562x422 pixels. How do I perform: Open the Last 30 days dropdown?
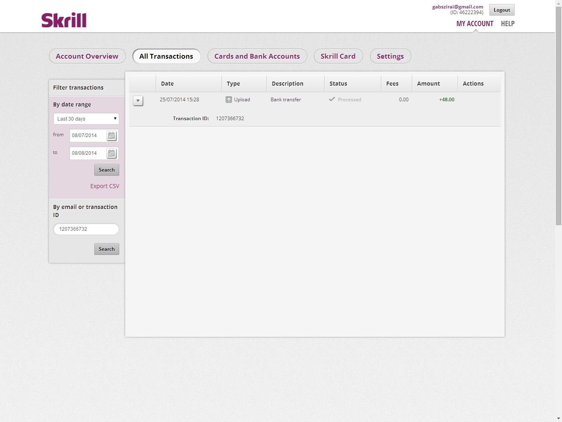86,119
